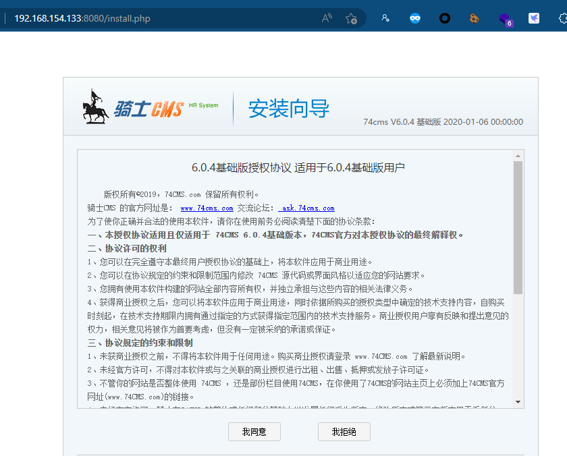Click the copyright line 版权所有©2019

click(181, 194)
